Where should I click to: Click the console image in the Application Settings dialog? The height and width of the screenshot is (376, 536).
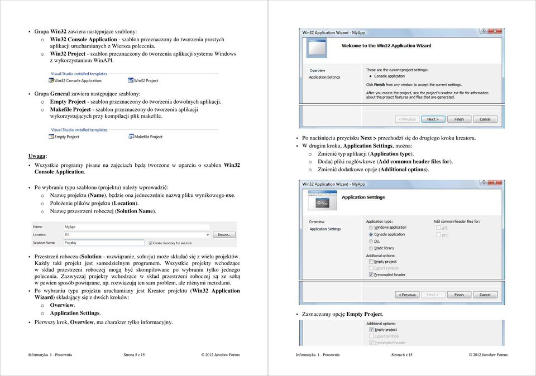[x=322, y=200]
